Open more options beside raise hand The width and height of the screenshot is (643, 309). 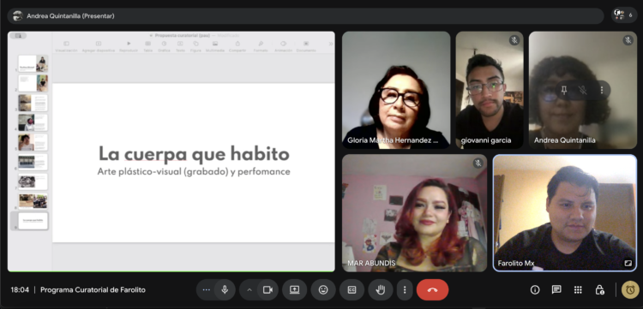click(x=405, y=290)
